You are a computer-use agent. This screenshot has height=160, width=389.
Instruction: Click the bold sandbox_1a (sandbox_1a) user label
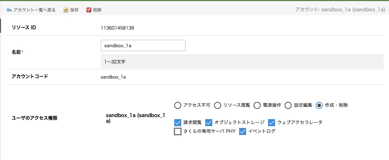(x=135, y=118)
